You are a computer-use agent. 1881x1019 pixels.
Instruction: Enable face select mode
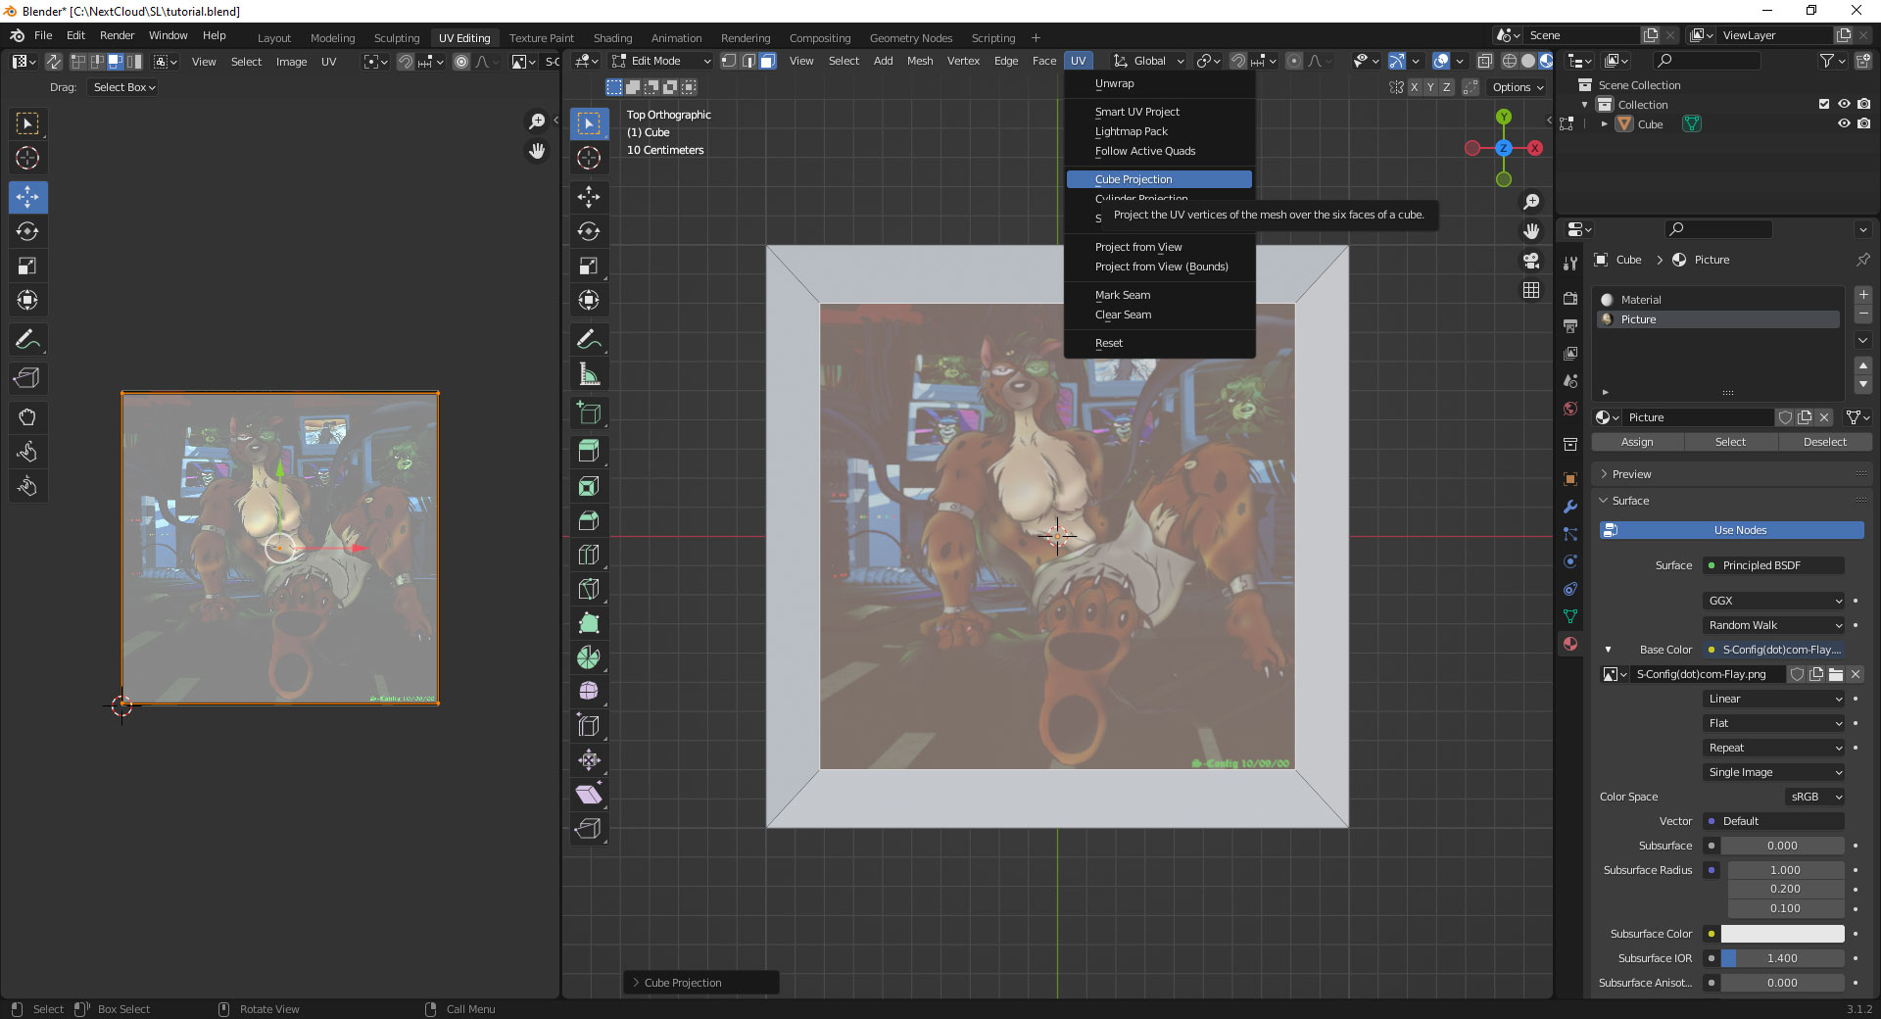(x=768, y=61)
